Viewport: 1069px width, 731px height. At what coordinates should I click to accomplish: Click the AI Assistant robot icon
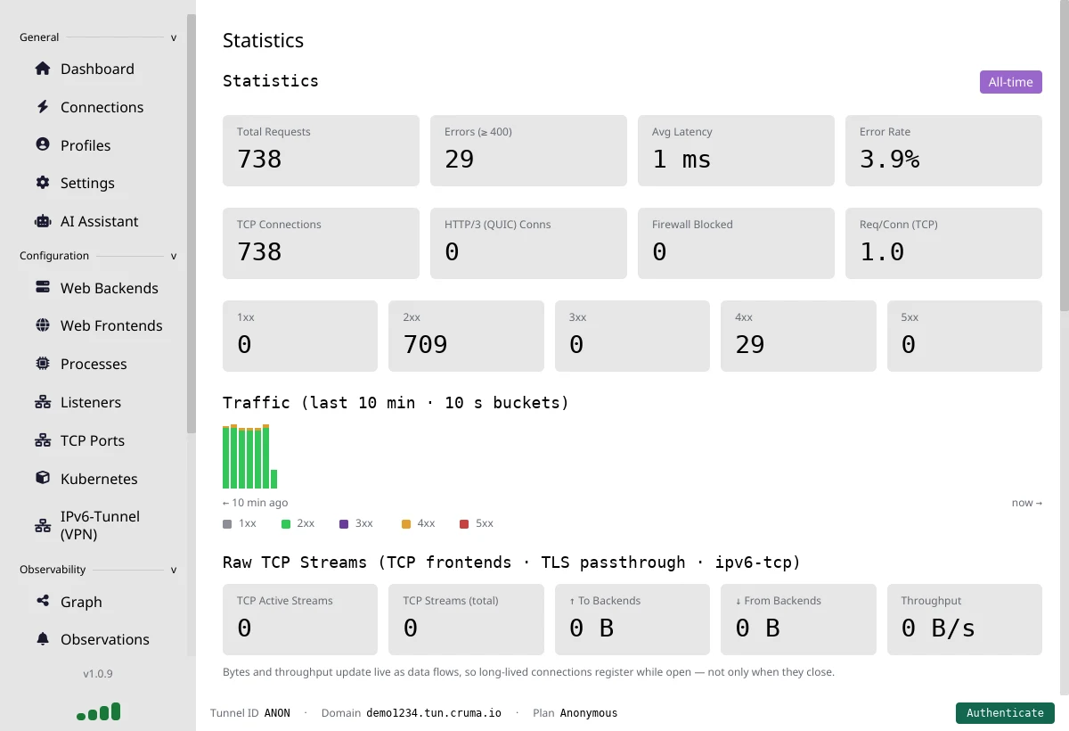43,221
